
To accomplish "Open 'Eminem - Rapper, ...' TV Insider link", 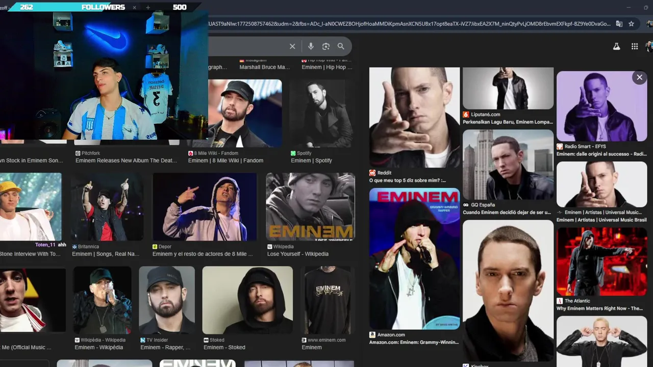I will [165, 348].
